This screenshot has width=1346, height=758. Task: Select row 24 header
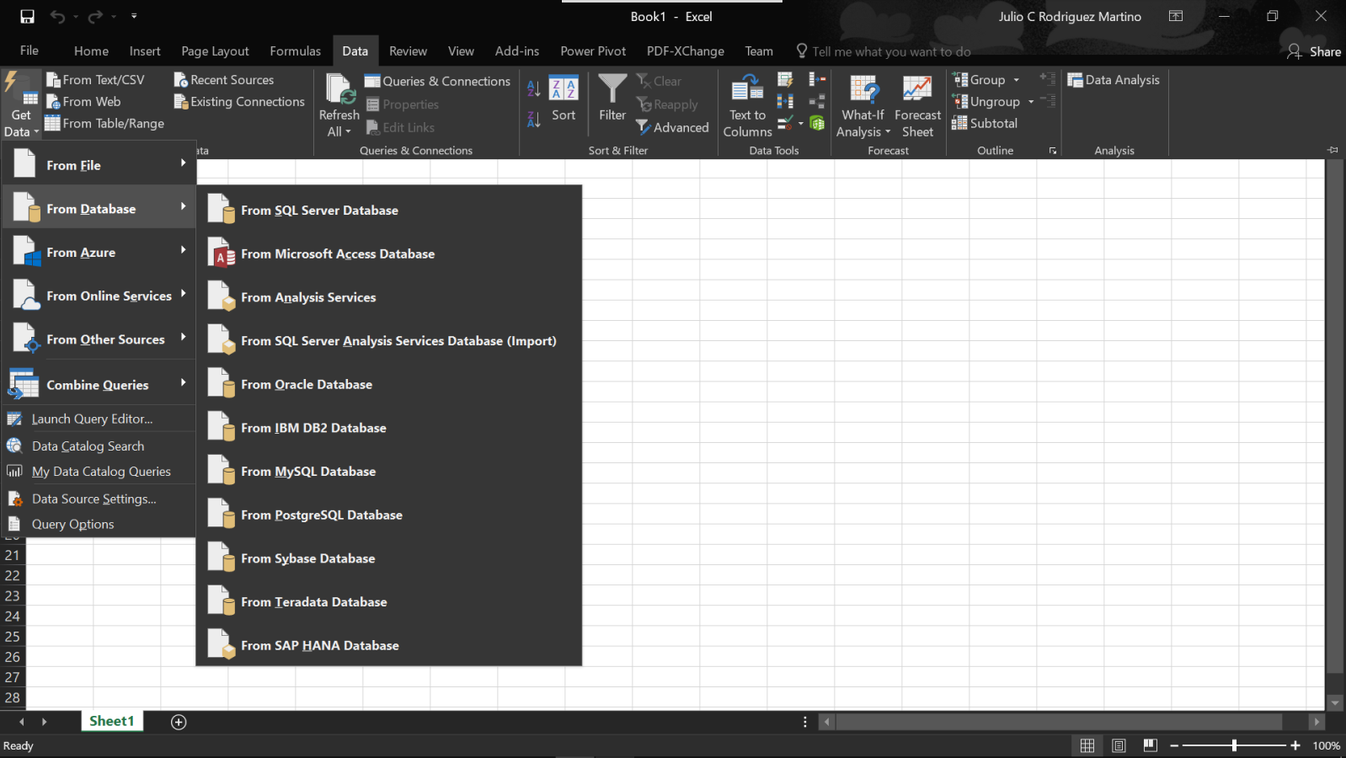13,617
